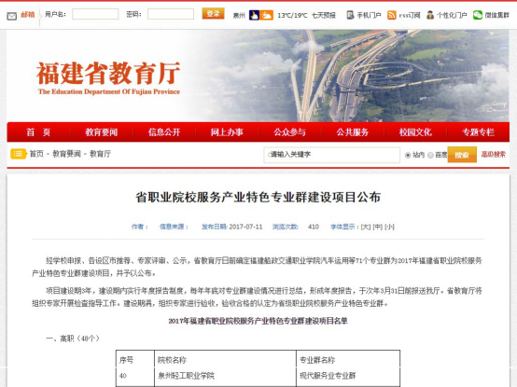Open the 七天预报 forecast link
The image size is (517, 387).
(x=324, y=15)
